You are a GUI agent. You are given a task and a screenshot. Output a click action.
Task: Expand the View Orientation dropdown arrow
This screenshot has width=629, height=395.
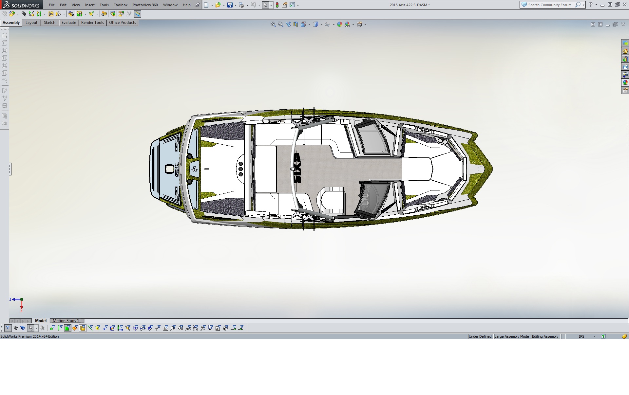(x=309, y=25)
